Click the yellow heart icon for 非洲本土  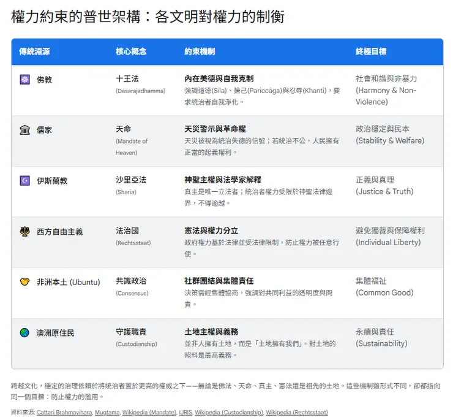(25, 281)
